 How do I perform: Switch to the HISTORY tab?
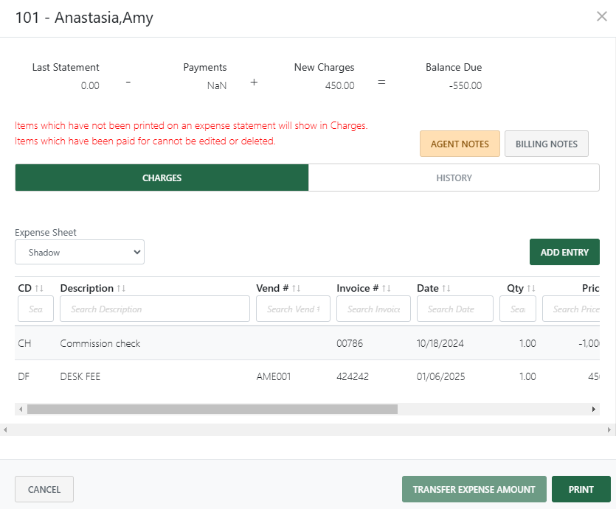click(x=454, y=178)
